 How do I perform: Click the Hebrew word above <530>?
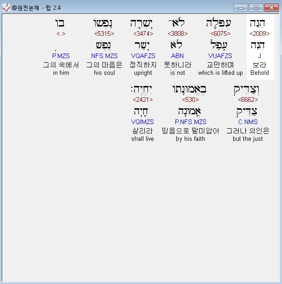[x=189, y=89]
